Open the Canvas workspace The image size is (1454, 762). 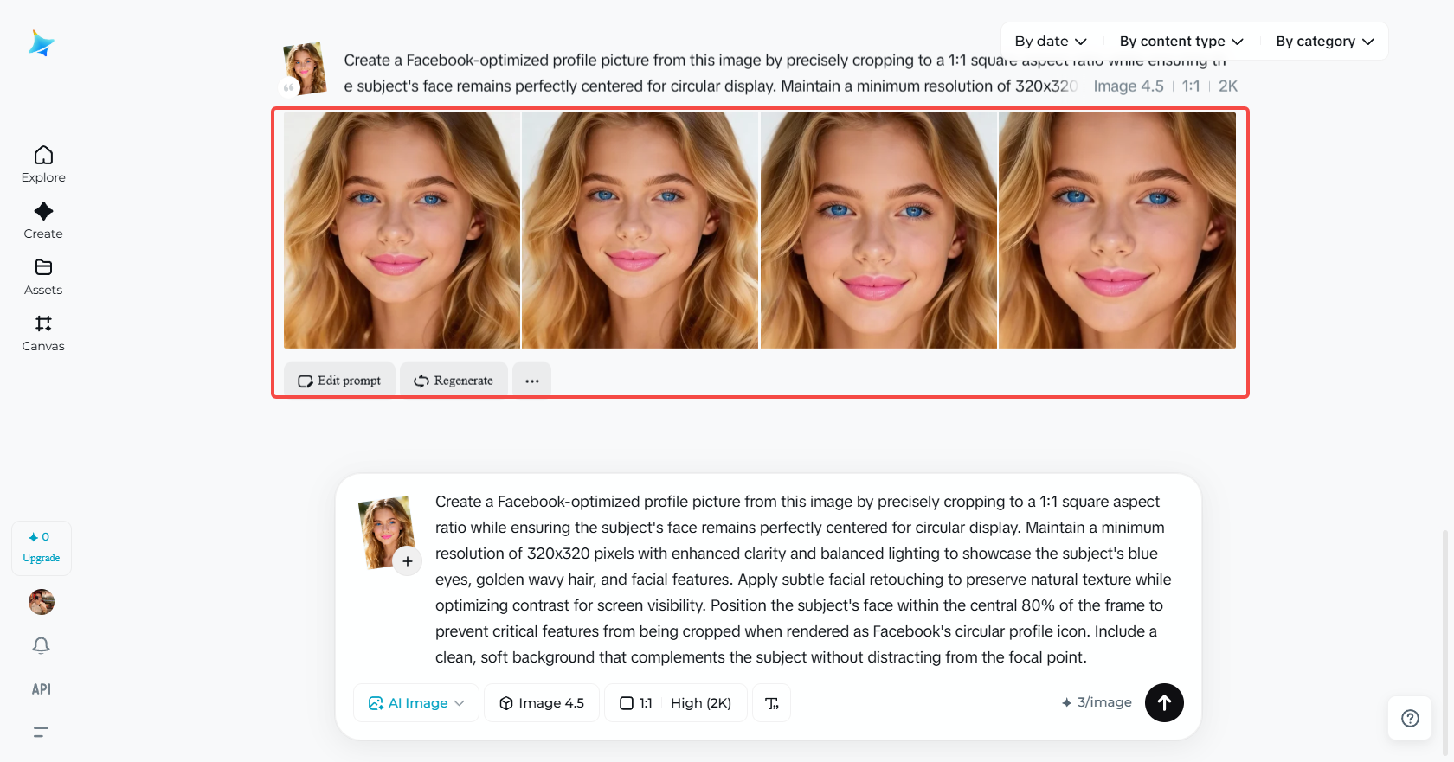click(43, 333)
